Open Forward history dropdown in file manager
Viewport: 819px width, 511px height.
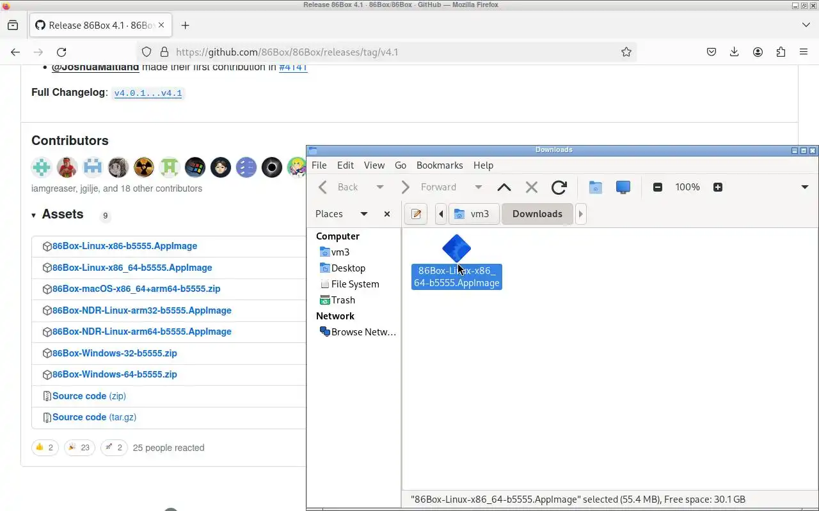(478, 187)
